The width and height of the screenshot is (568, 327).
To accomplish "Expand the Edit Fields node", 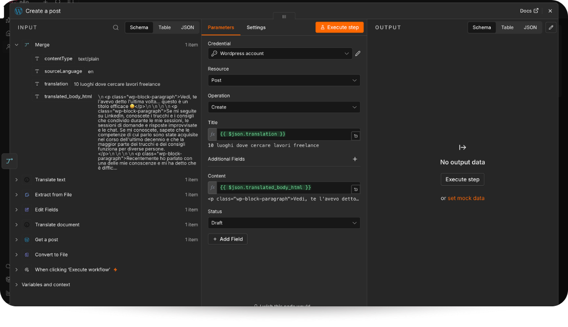I will pos(17,209).
